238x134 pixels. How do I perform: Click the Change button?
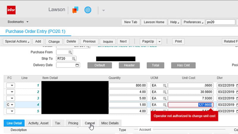click(x=54, y=42)
